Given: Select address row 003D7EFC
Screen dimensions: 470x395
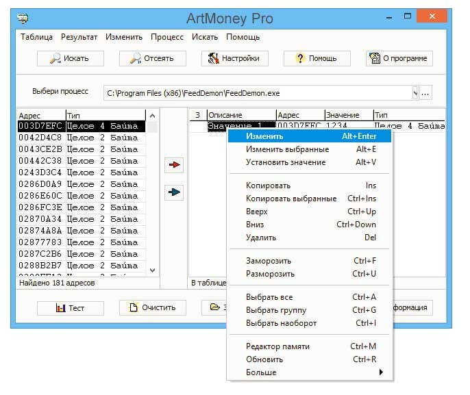Looking at the screenshot, I should (82, 126).
